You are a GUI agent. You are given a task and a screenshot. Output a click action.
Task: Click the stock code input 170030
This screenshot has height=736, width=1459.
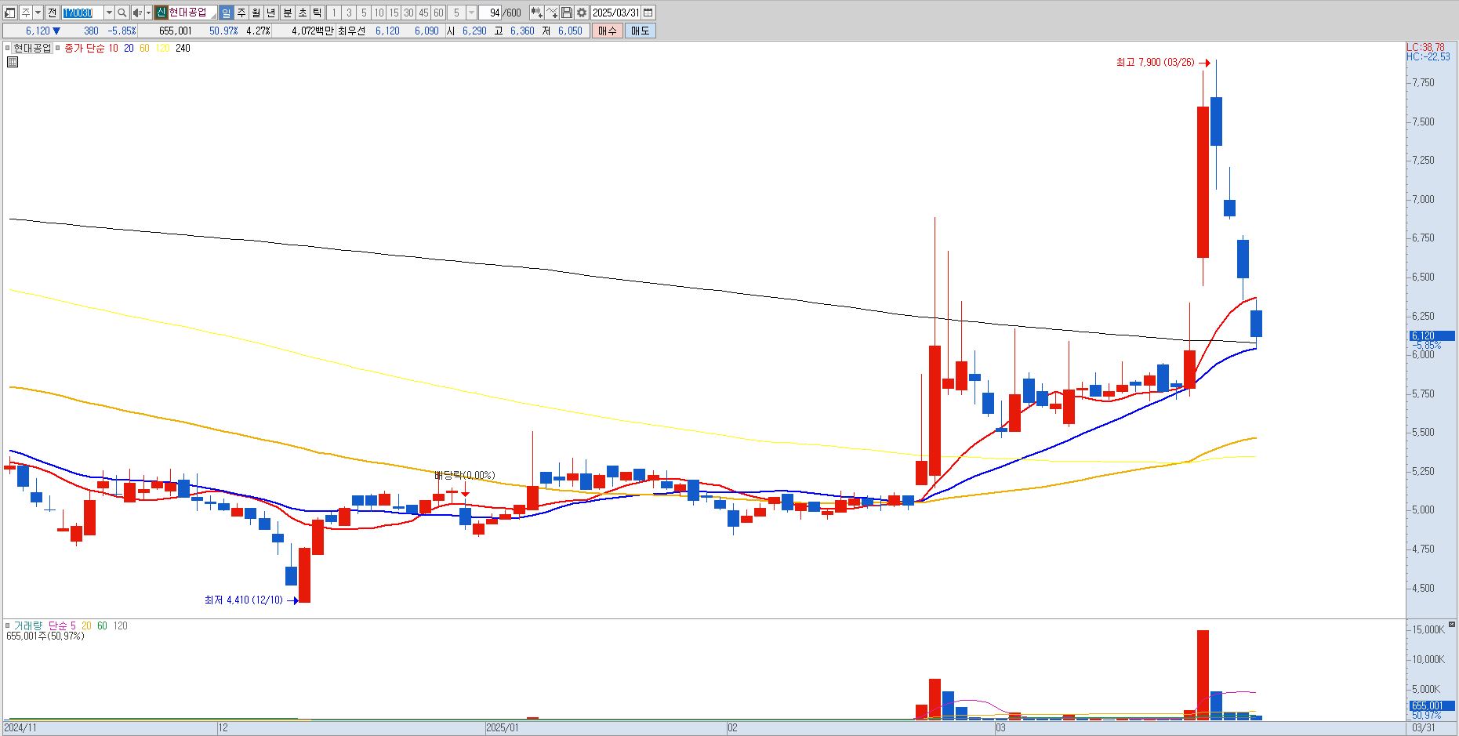82,13
